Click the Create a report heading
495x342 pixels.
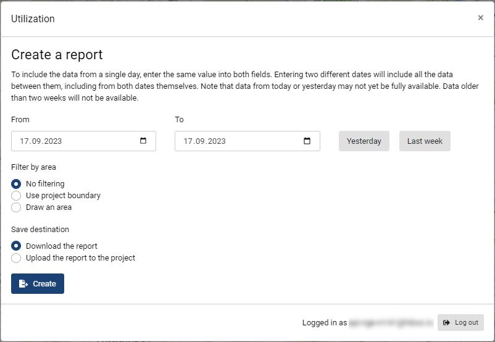click(x=57, y=55)
